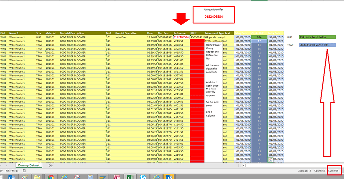Image resolution: width=344 pixels, height=179 pixels.
Task: Launch Microsoft Access from taskbar
Action: pyautogui.click(x=117, y=177)
